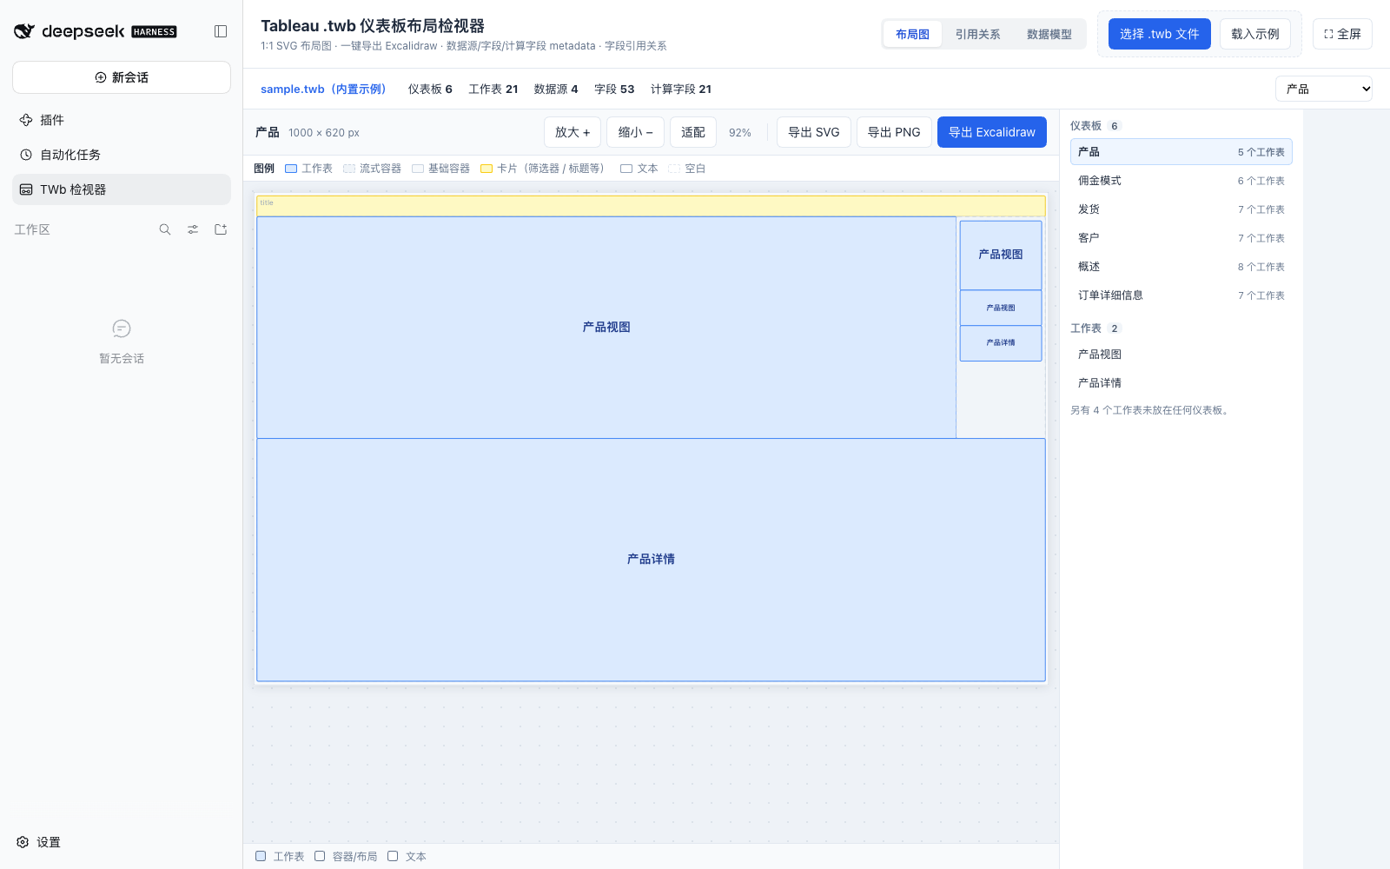Screen dimensions: 1390x869
Task: Click the large 产品视图 worksheet region
Action: pos(606,328)
